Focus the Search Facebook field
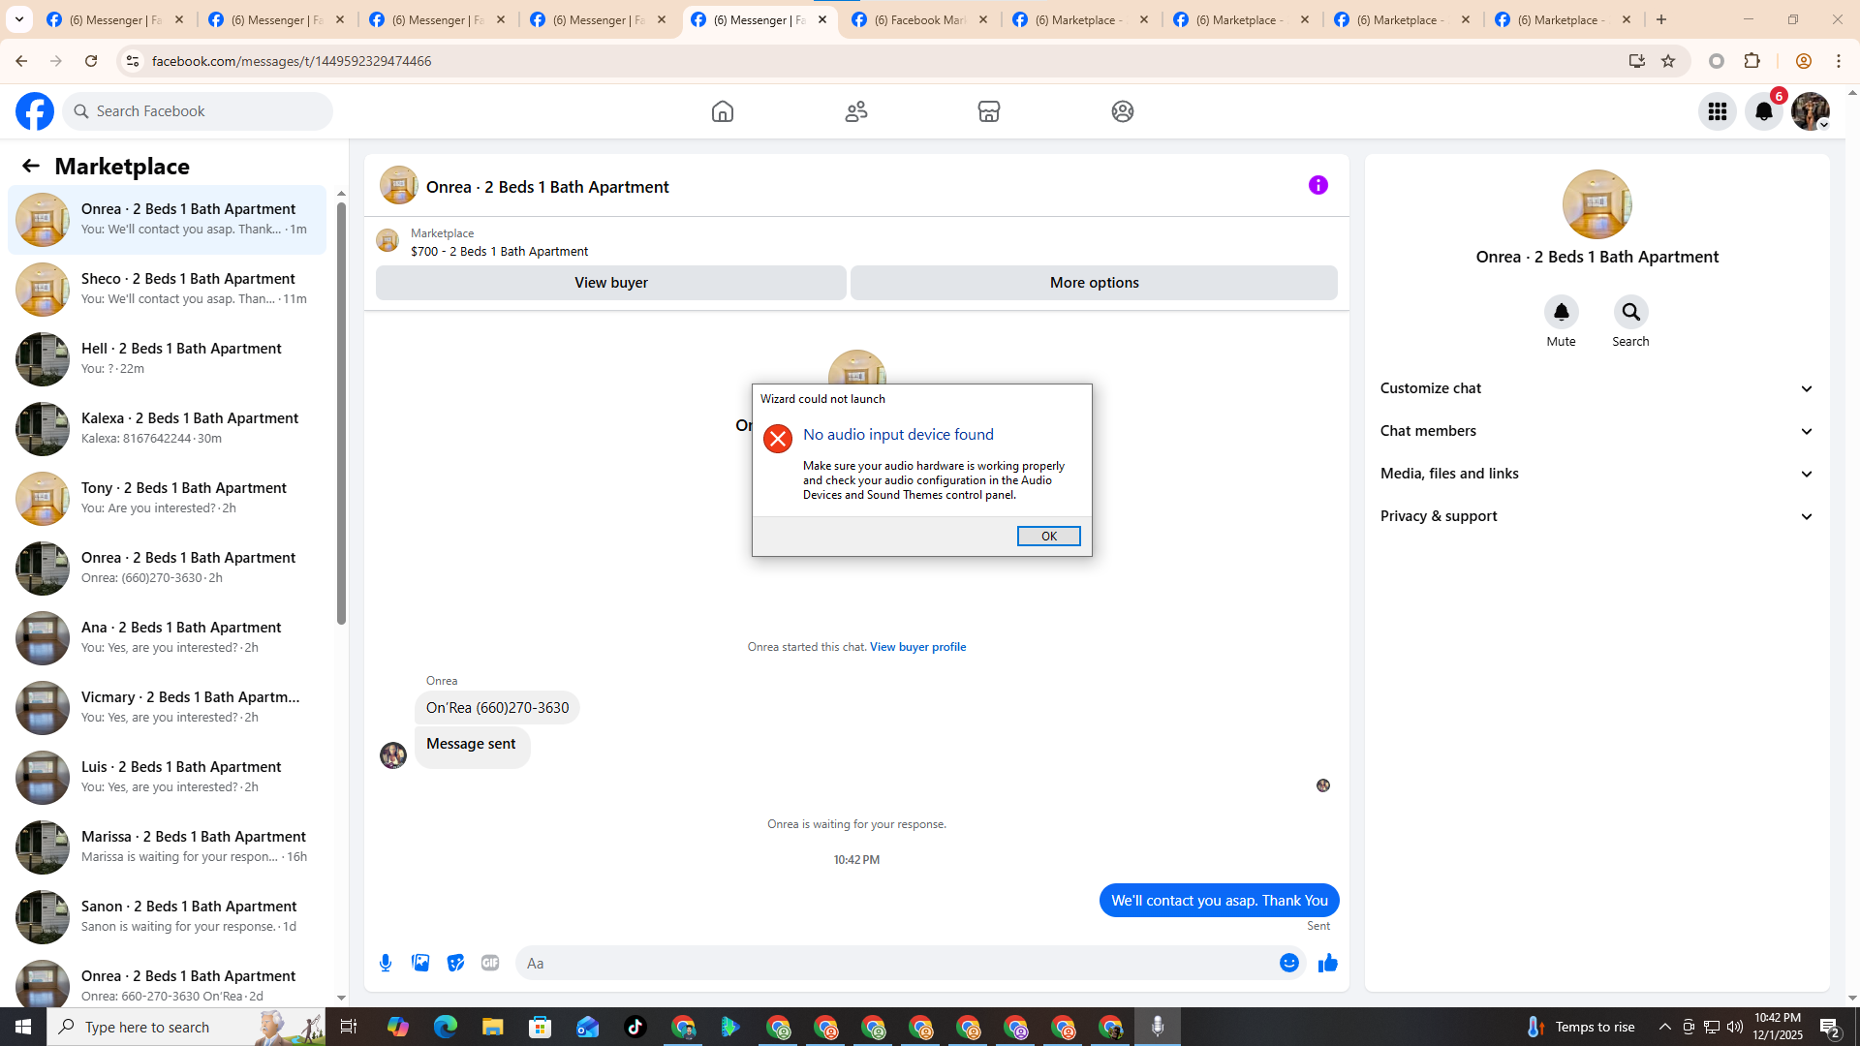This screenshot has width=1860, height=1046. [x=199, y=111]
